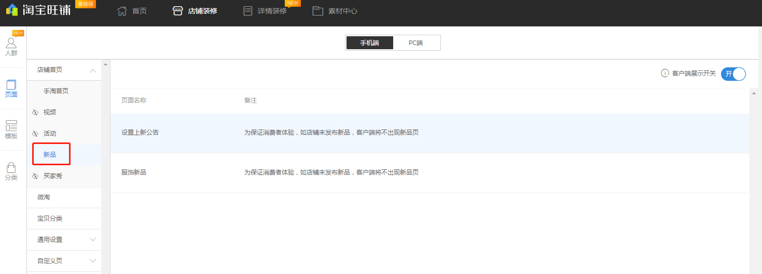This screenshot has height=274, width=762.
Task: Open the 设置上新公告 page row
Action: pos(140,133)
